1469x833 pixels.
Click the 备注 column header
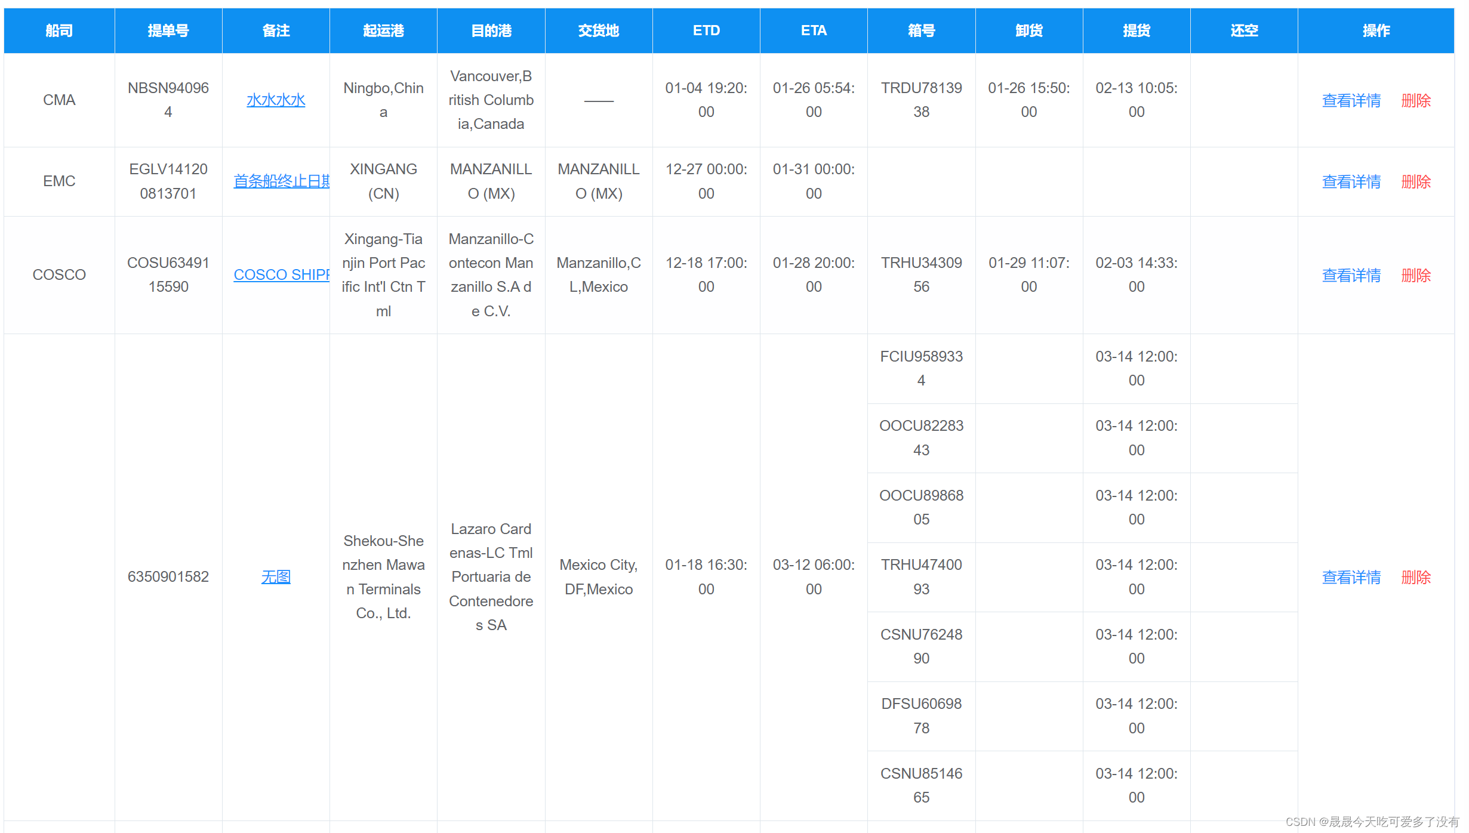pyautogui.click(x=276, y=30)
